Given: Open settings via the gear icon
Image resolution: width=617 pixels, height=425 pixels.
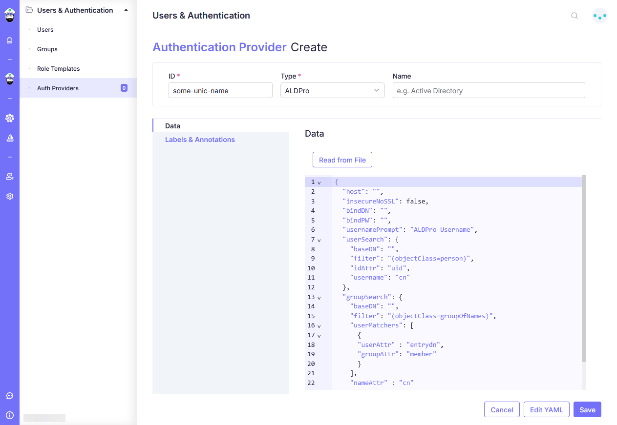Looking at the screenshot, I should [9, 196].
